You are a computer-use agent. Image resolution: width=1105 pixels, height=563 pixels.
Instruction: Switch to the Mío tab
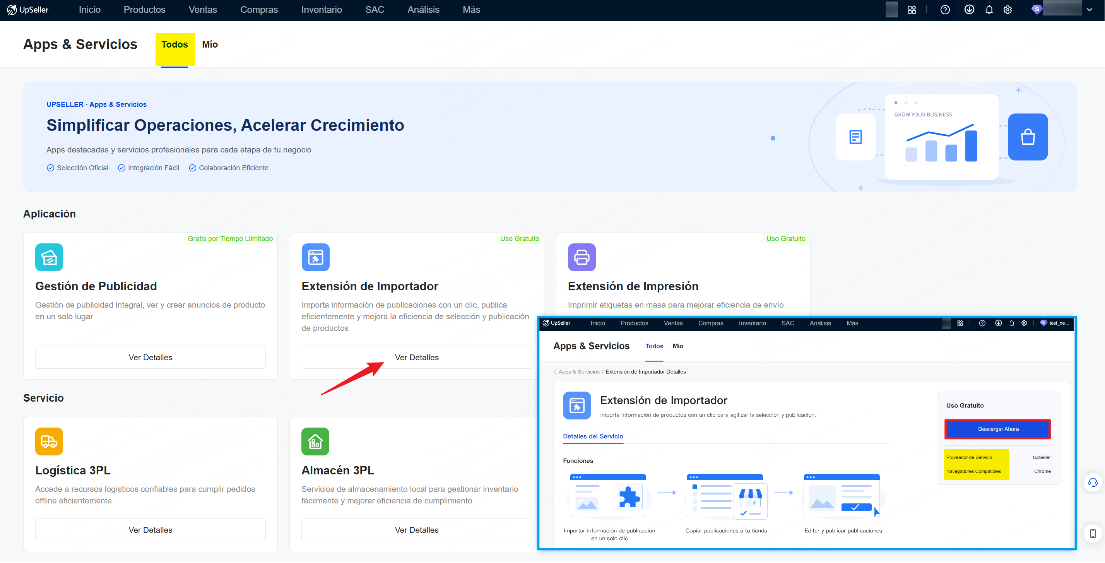point(210,44)
